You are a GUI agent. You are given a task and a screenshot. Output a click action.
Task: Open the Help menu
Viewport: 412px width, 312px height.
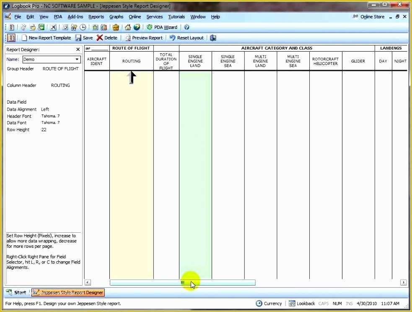point(215,16)
